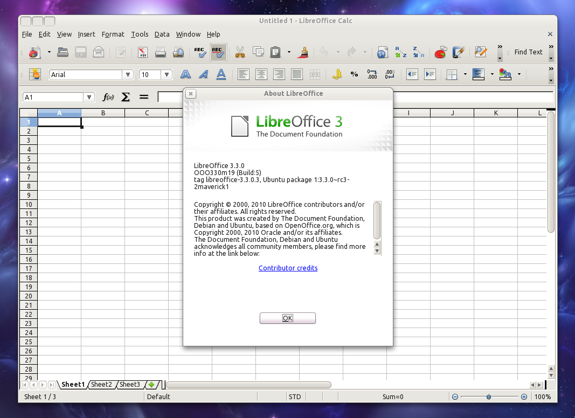This screenshot has width=575, height=418.
Task: Open Font Color dropdown arrow
Action: click(x=519, y=74)
